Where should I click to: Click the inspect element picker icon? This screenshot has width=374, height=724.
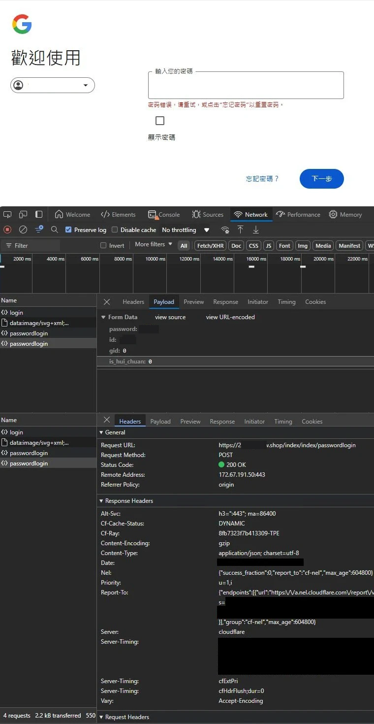7,215
